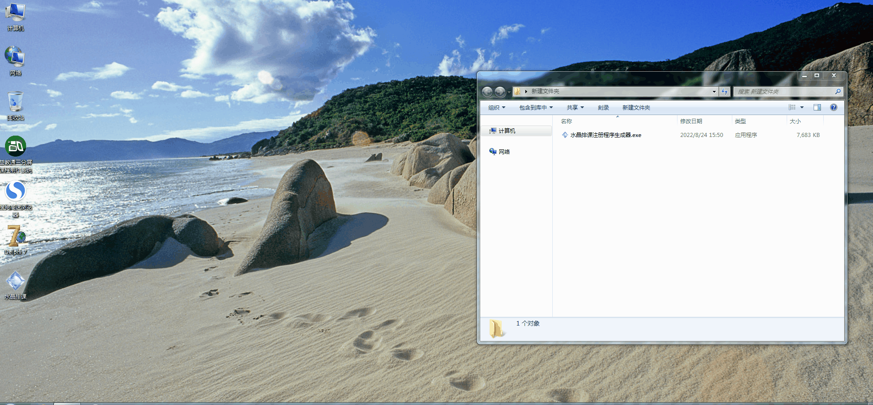Select 计算机 in the navigation pane
The width and height of the screenshot is (873, 405).
[507, 131]
